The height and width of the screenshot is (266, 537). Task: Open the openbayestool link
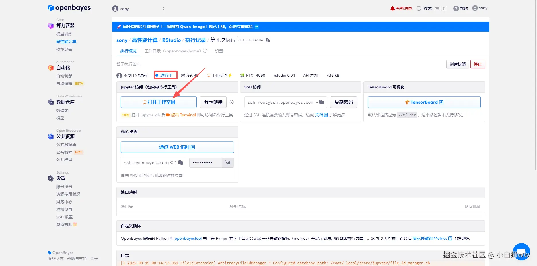[188, 238]
